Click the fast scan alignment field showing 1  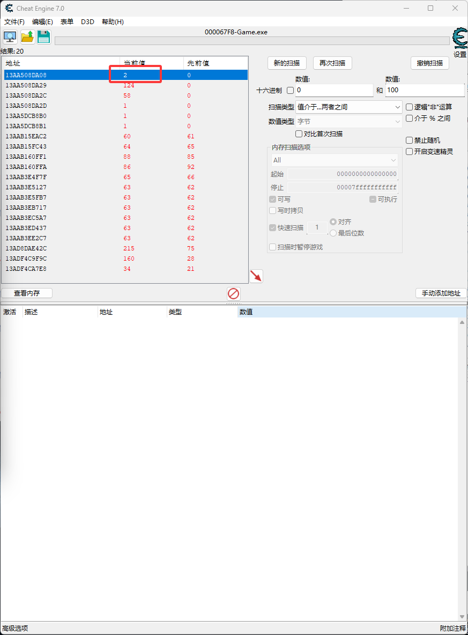[x=317, y=227]
